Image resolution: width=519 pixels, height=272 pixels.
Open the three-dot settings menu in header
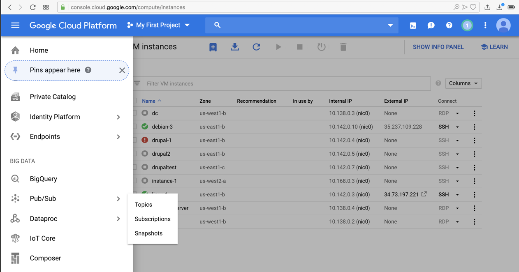(485, 25)
